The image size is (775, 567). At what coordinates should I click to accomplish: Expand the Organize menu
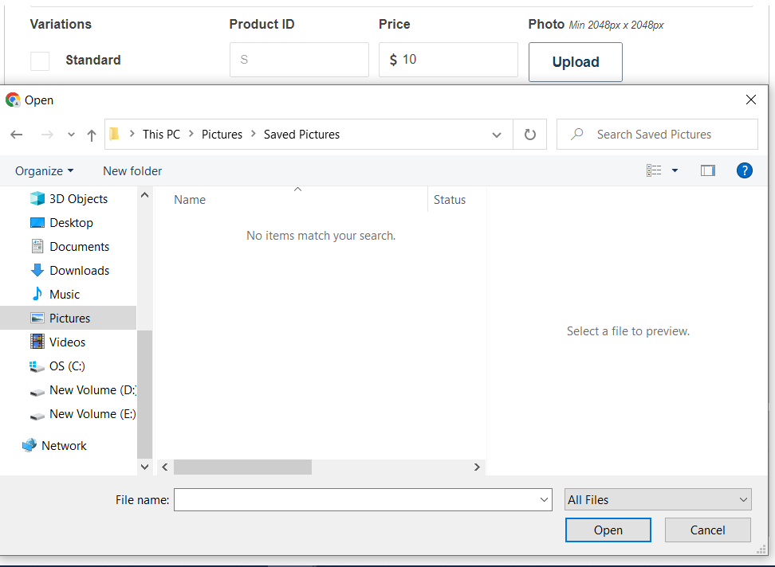click(44, 170)
